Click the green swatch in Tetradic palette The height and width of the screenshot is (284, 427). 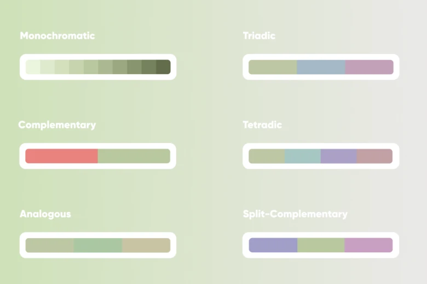coord(267,156)
